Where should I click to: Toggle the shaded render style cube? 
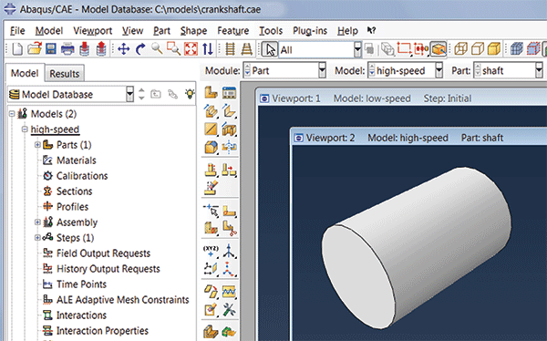(493, 49)
